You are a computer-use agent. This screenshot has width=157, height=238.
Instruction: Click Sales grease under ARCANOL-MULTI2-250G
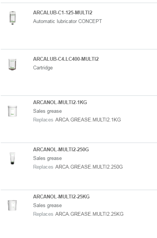[47, 158]
